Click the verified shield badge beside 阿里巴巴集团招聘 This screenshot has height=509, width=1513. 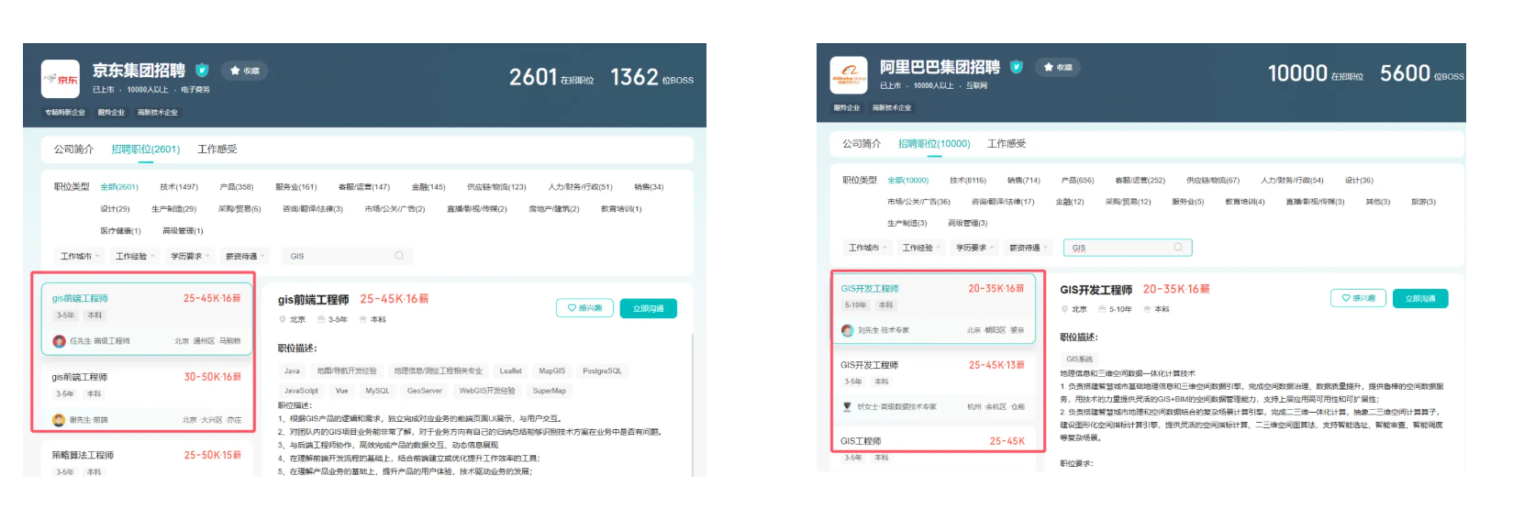pos(1017,66)
